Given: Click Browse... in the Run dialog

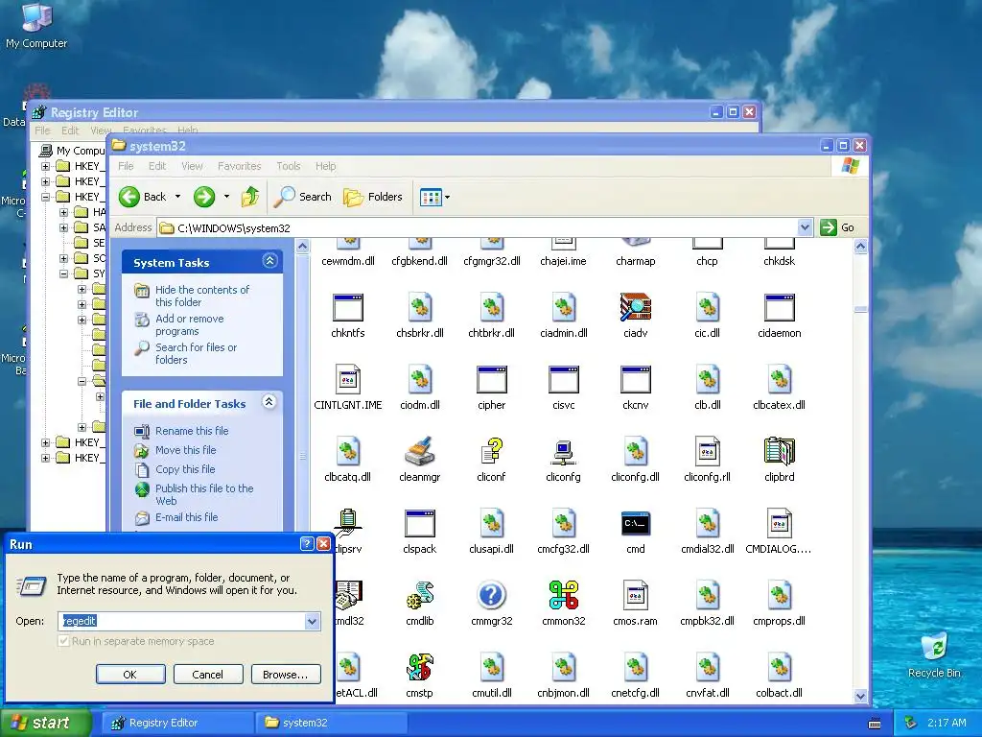Looking at the screenshot, I should tap(286, 675).
